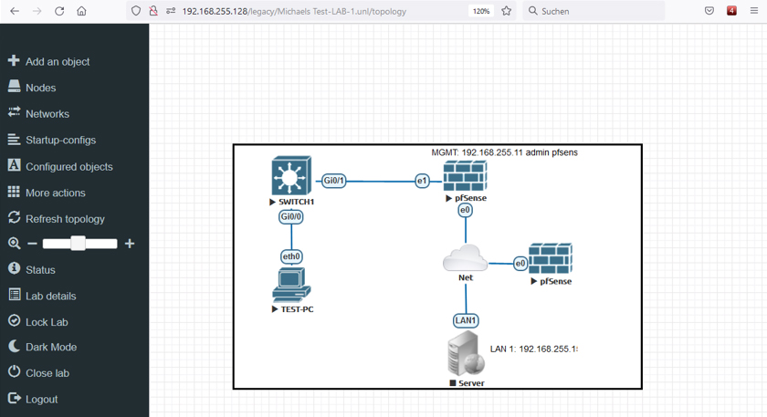
Task: Select the TEST-PC computer node icon
Action: 291,285
